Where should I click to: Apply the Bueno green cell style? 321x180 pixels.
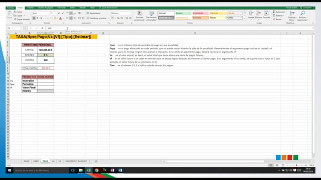183,13
